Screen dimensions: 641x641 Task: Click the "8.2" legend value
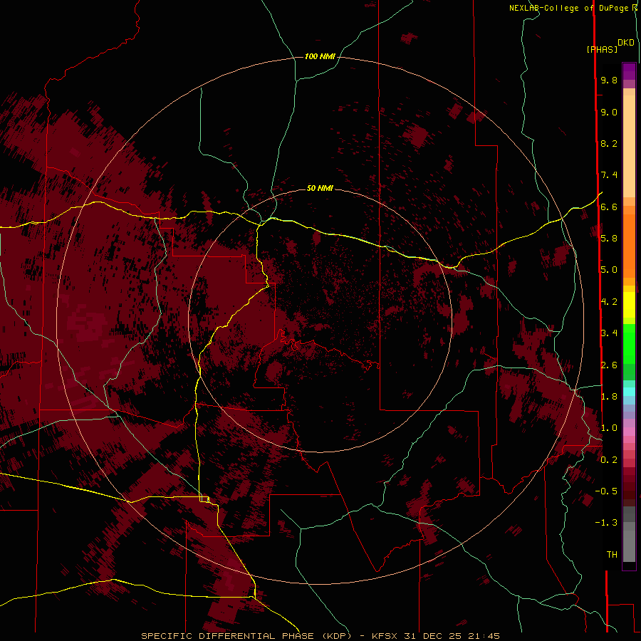point(609,143)
